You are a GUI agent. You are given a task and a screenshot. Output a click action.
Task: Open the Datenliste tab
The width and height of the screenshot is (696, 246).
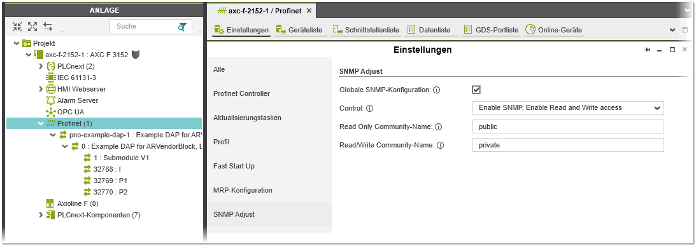point(429,30)
